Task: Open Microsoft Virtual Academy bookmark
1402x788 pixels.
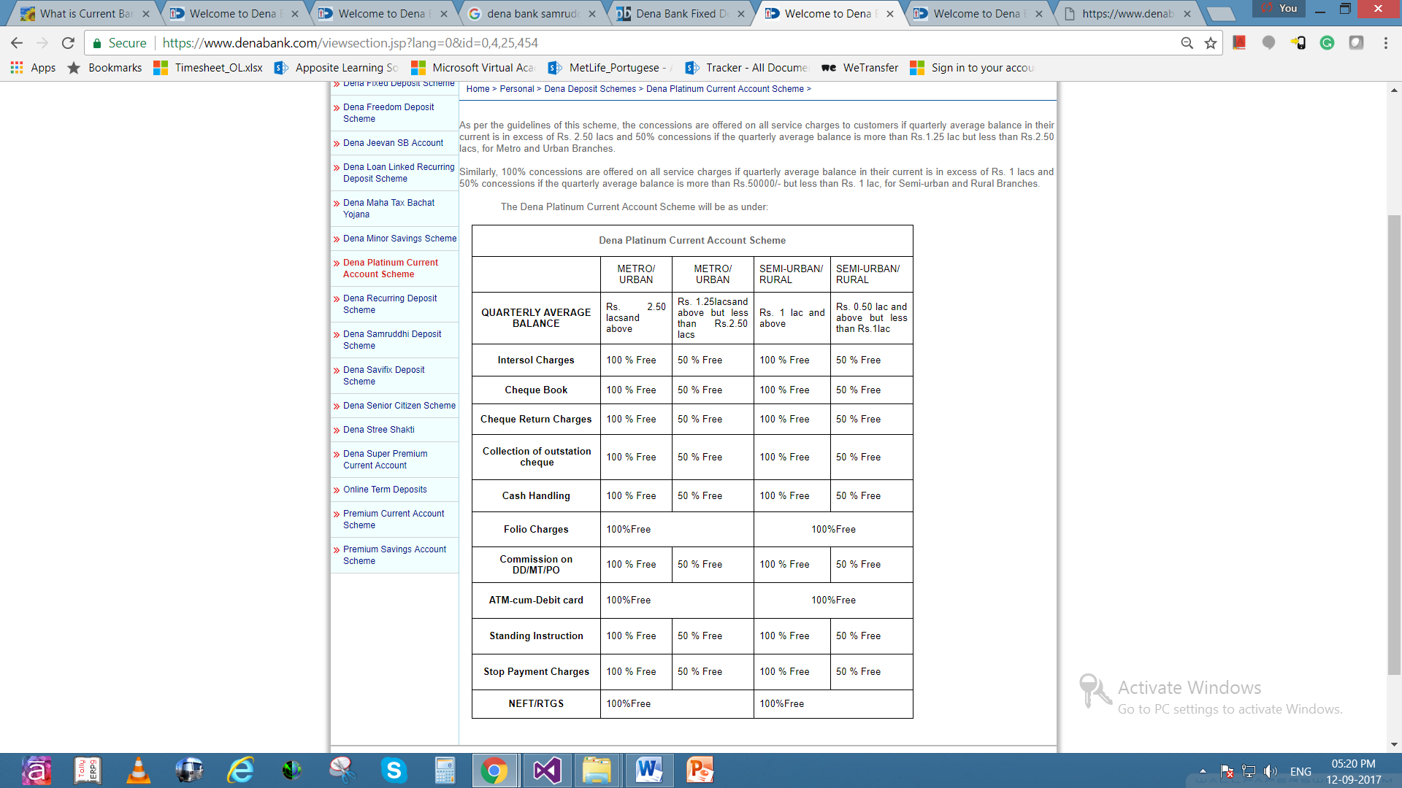Action: click(472, 68)
